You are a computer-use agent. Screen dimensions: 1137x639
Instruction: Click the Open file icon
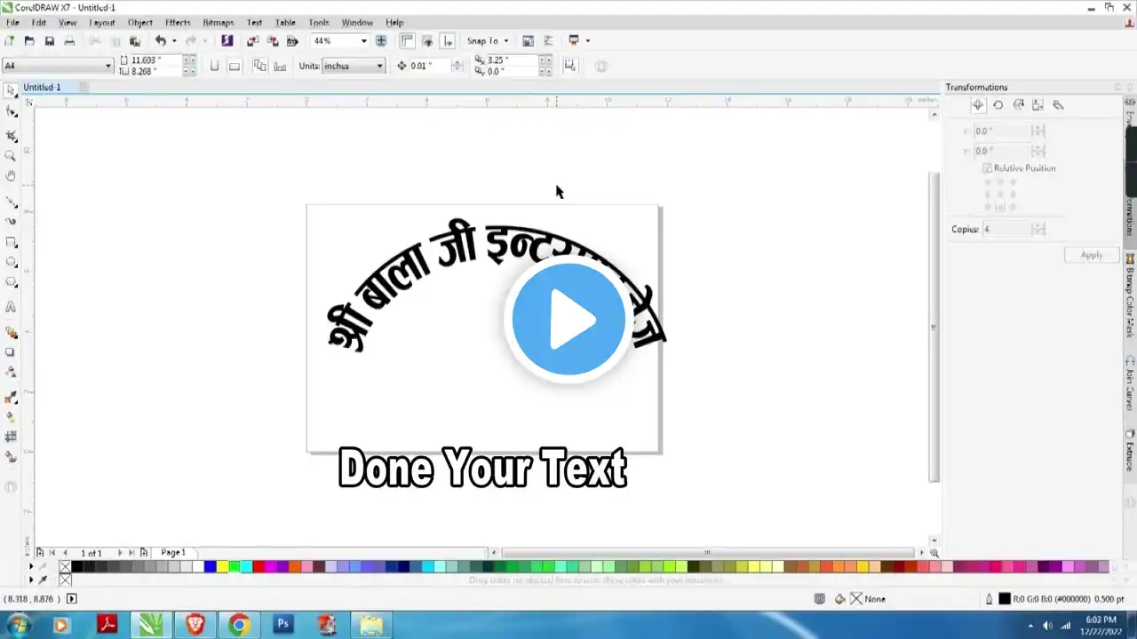coord(29,41)
